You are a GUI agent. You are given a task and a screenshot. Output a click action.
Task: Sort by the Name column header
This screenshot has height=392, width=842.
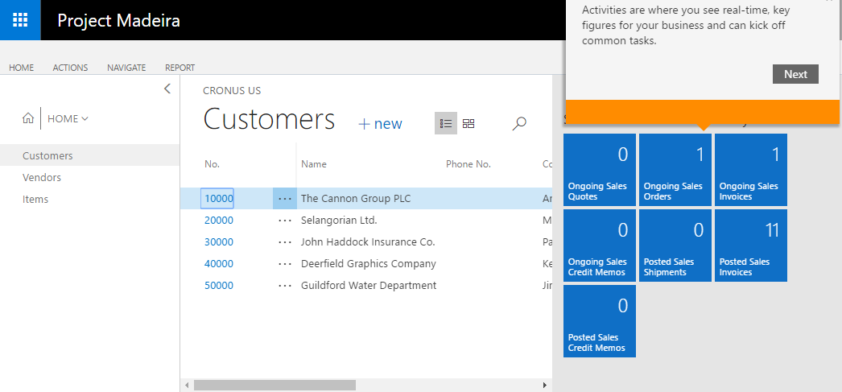314,164
